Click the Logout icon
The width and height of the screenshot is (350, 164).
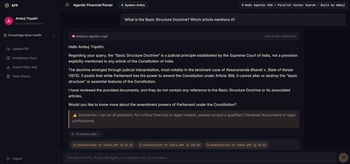point(8,159)
